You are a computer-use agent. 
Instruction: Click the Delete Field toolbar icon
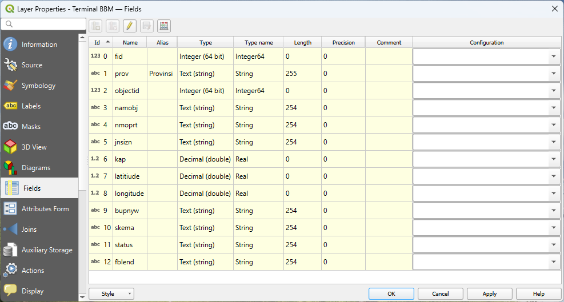(x=113, y=26)
